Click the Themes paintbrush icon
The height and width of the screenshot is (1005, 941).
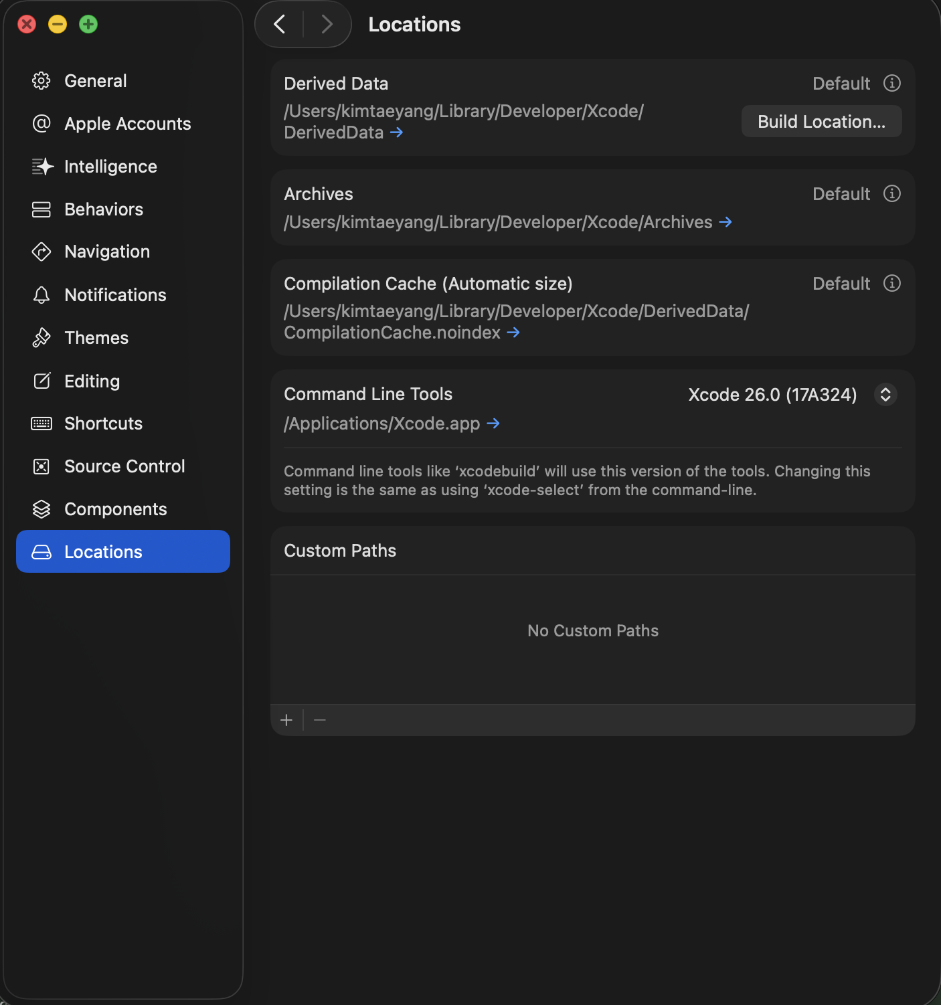(41, 338)
